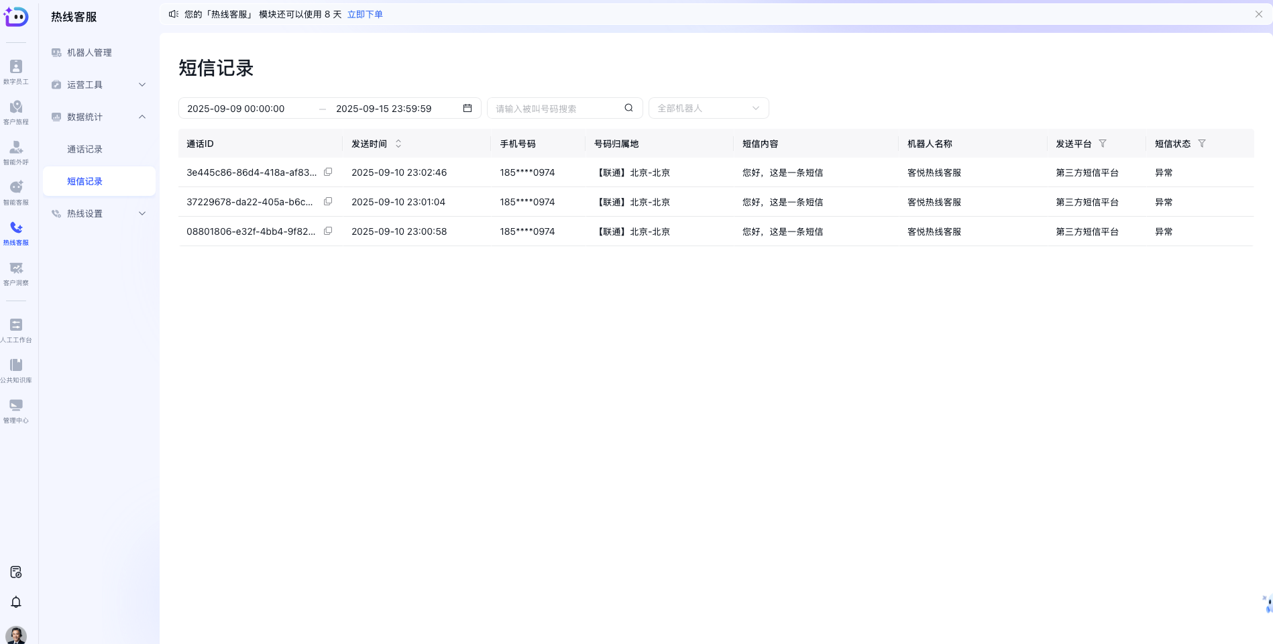Viewport: 1273px width, 644px height.
Task: Filter by 短信状态 column
Action: point(1202,144)
